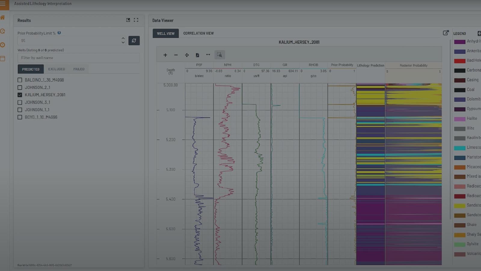Collapse the Legend panel
The width and height of the screenshot is (481, 271).
click(479, 33)
